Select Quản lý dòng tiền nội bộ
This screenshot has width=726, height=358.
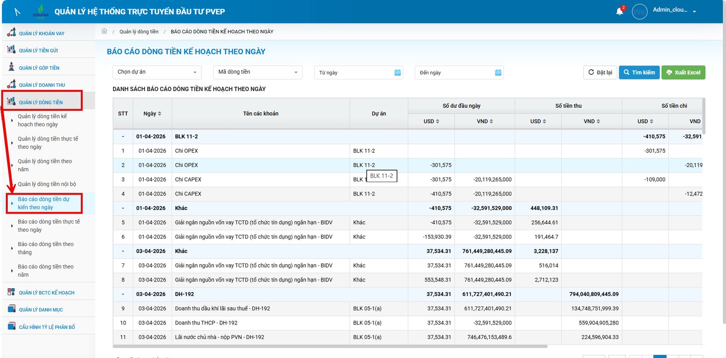point(47,184)
